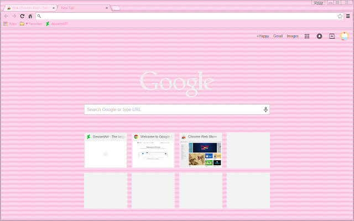The image size is (354, 221).
Task: Open the Favorites bookmark folder
Action: (31, 24)
